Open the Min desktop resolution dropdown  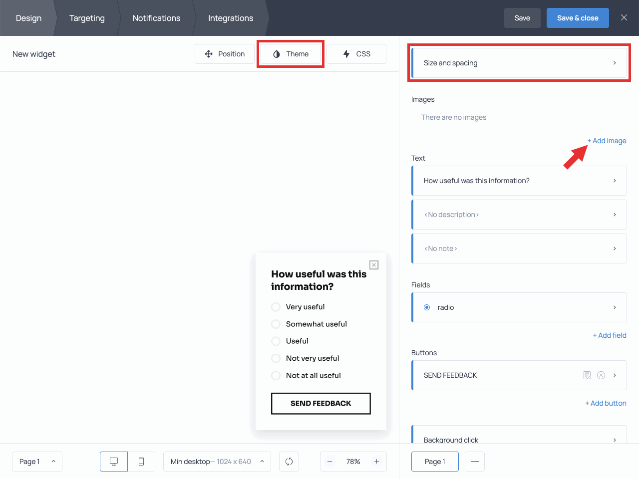click(217, 462)
